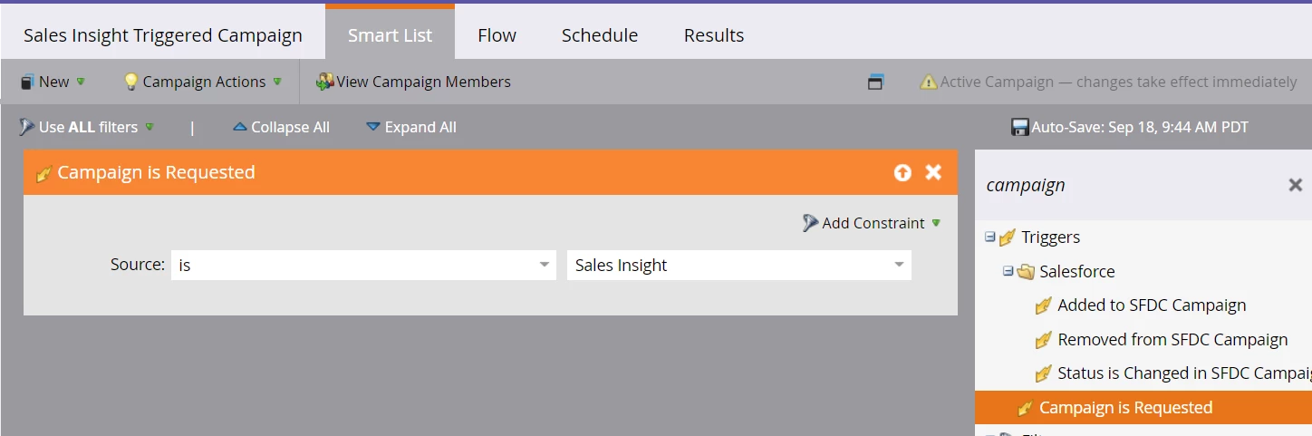Switch to the Flow tab

(x=497, y=35)
